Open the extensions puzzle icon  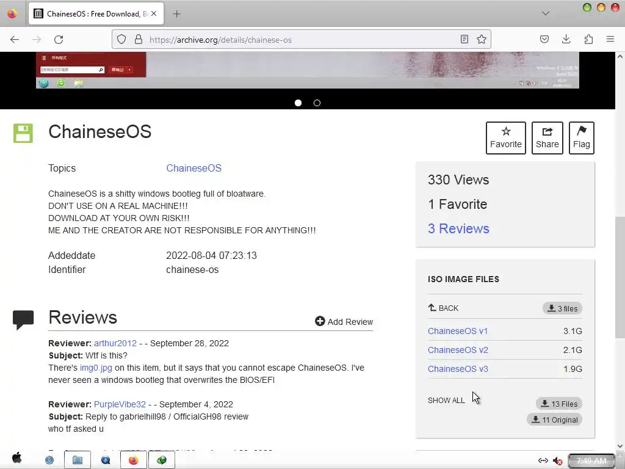point(588,39)
